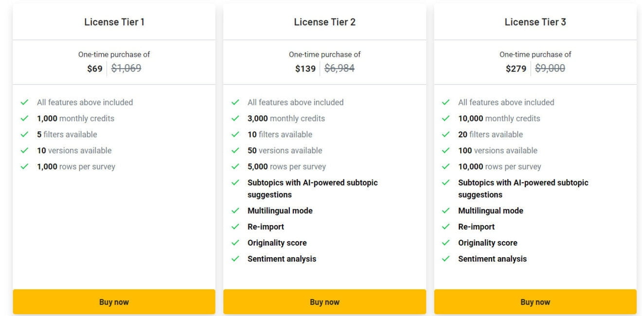Image resolution: width=642 pixels, height=316 pixels.
Task: Click Tier 2 Multilingual mode checkmark
Action: (x=235, y=211)
